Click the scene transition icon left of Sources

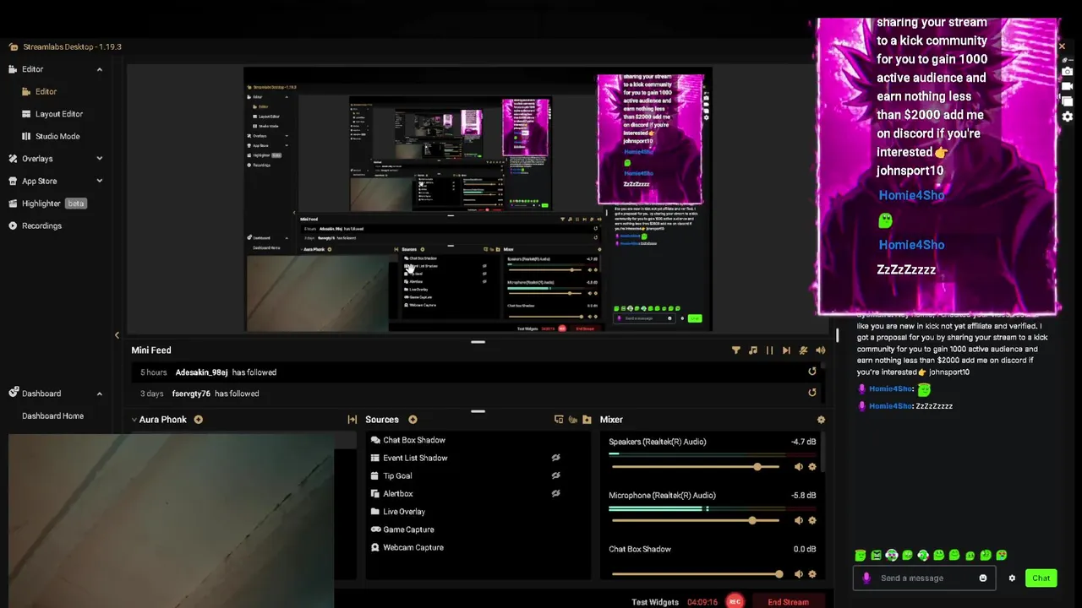352,420
